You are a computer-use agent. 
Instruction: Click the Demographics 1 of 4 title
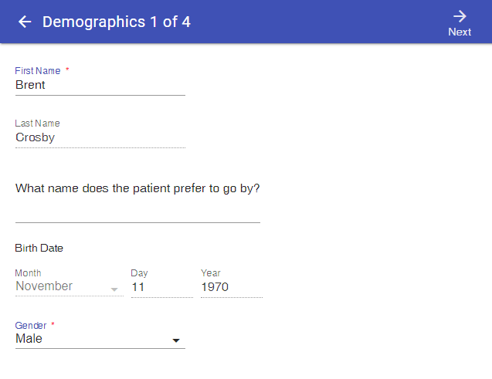(117, 22)
